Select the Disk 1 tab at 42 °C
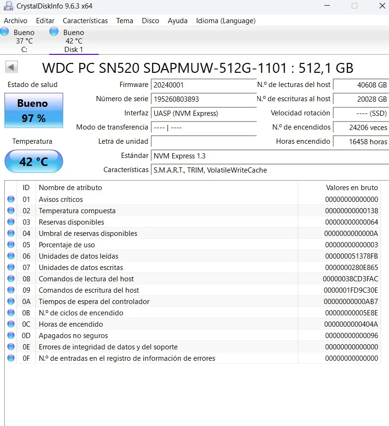 click(x=74, y=41)
